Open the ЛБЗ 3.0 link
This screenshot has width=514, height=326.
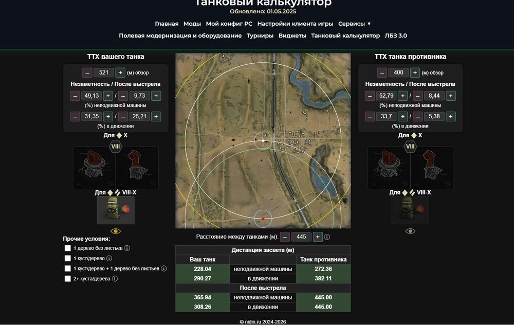[x=396, y=35]
